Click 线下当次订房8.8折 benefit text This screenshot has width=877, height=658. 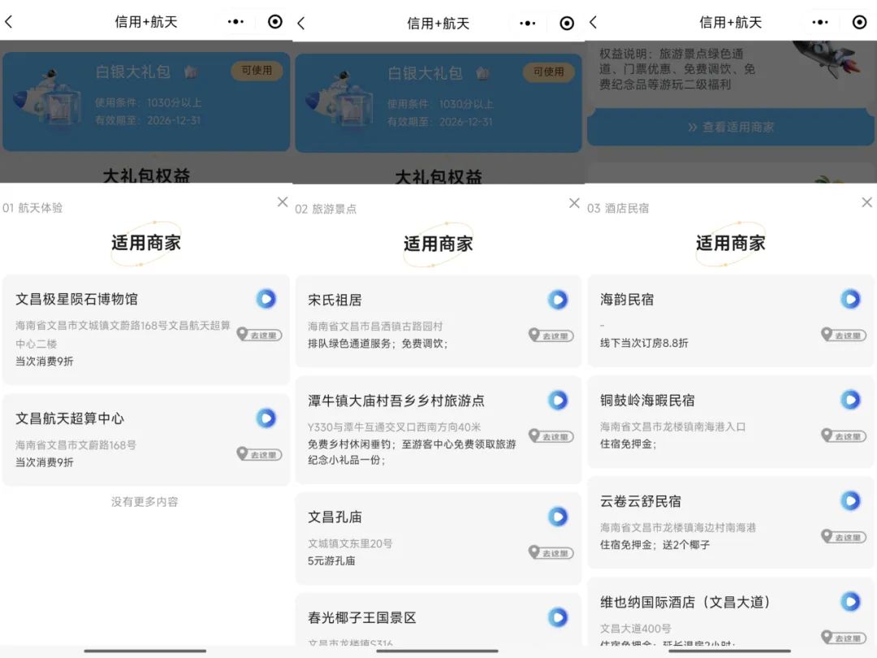coord(644,343)
